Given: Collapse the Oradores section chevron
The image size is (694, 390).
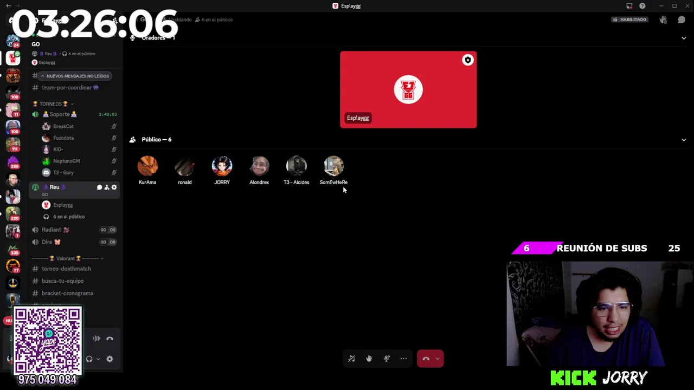Looking at the screenshot, I should click(684, 38).
